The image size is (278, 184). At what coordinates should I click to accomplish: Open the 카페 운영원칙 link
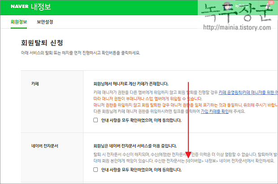pyautogui.click(x=248, y=92)
